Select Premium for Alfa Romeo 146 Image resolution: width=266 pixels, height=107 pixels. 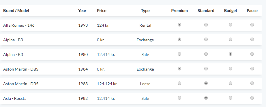[179, 25]
